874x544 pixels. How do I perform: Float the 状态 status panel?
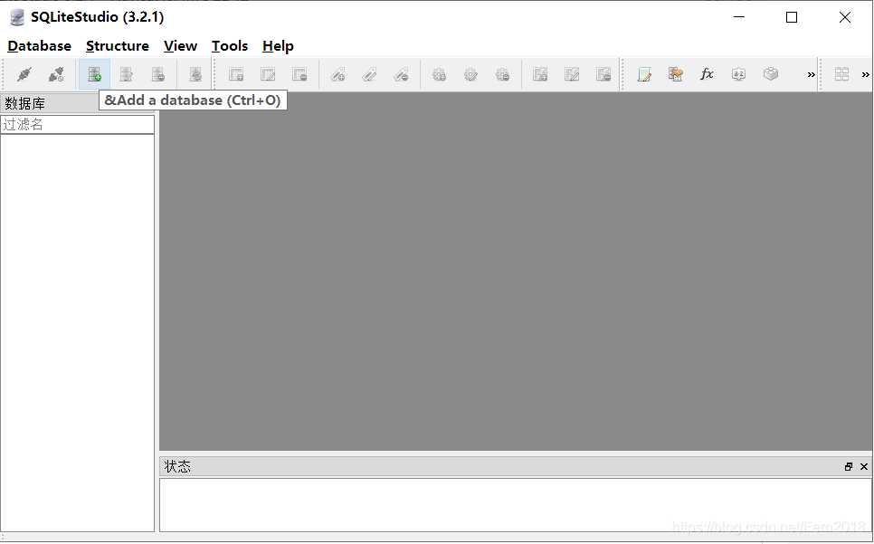[849, 466]
